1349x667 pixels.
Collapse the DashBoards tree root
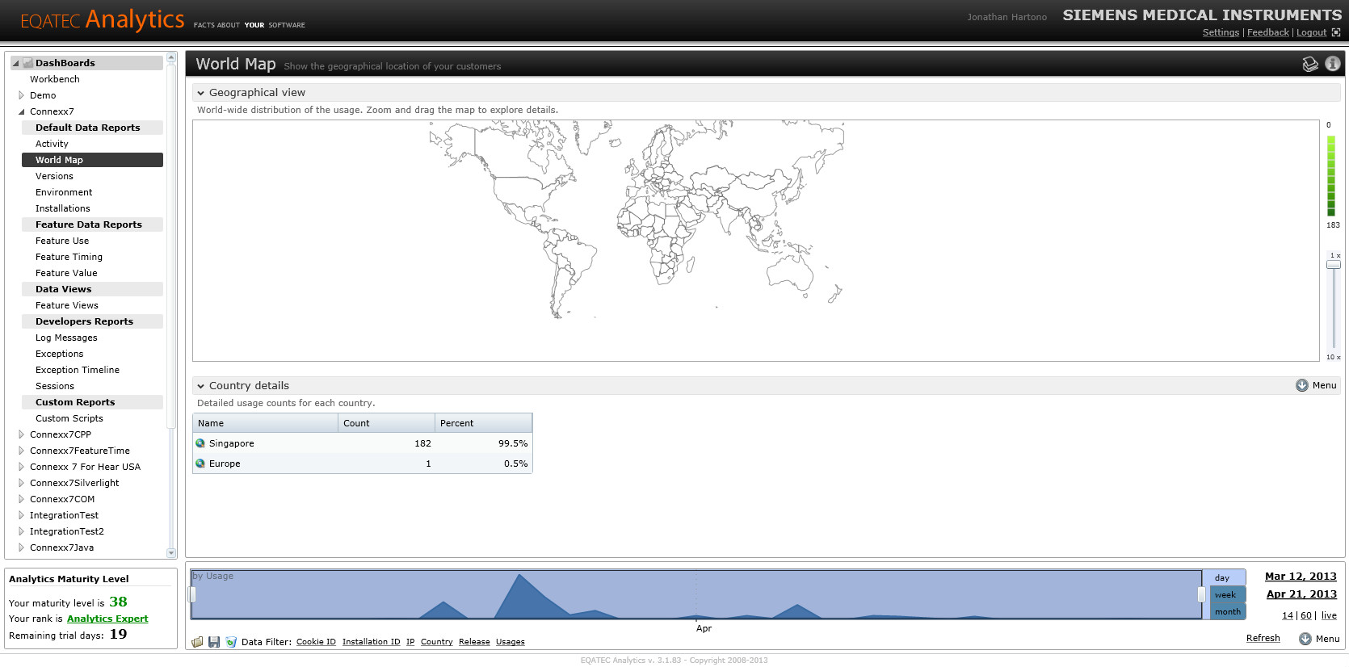tap(15, 63)
